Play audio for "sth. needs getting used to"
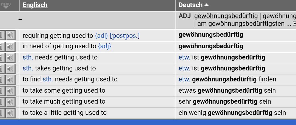Image resolution: width=296 pixels, height=125 pixels. (11, 58)
